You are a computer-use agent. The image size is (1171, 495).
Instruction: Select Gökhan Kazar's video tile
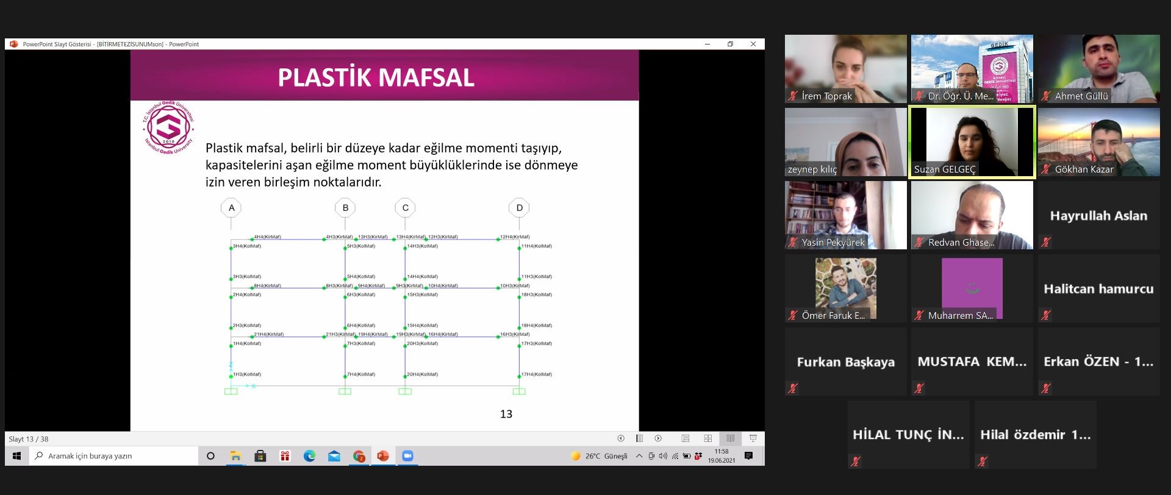pyautogui.click(x=1099, y=142)
